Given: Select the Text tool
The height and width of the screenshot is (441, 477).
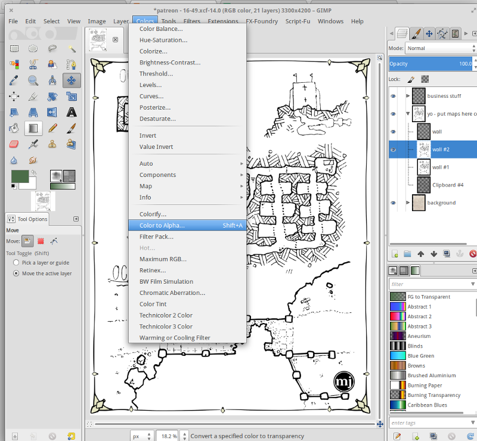Looking at the screenshot, I should click(71, 112).
